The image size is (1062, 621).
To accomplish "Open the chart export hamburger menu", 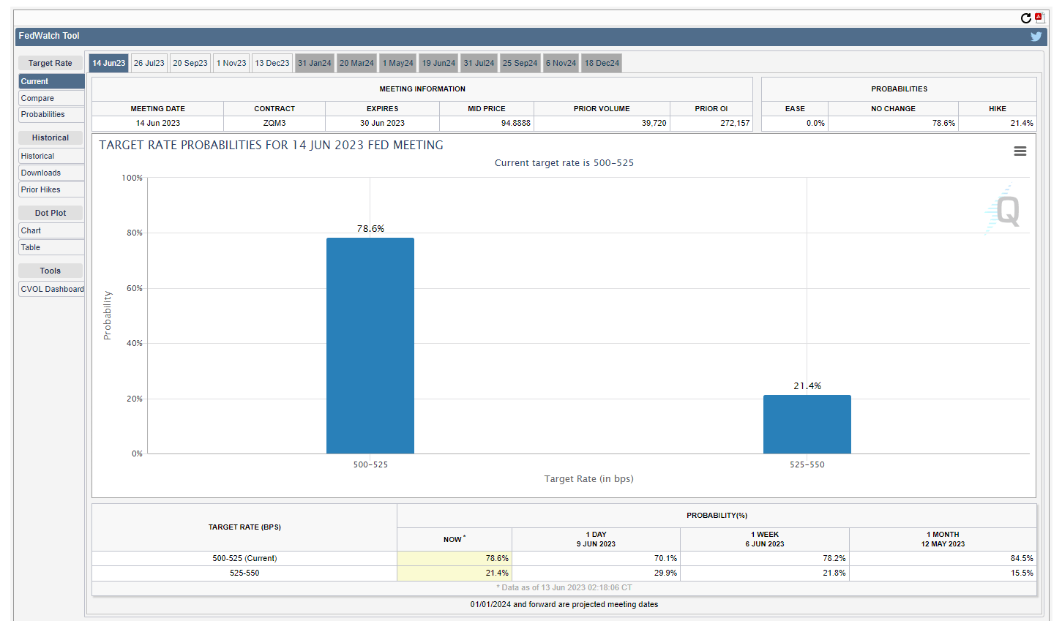I will click(1020, 151).
